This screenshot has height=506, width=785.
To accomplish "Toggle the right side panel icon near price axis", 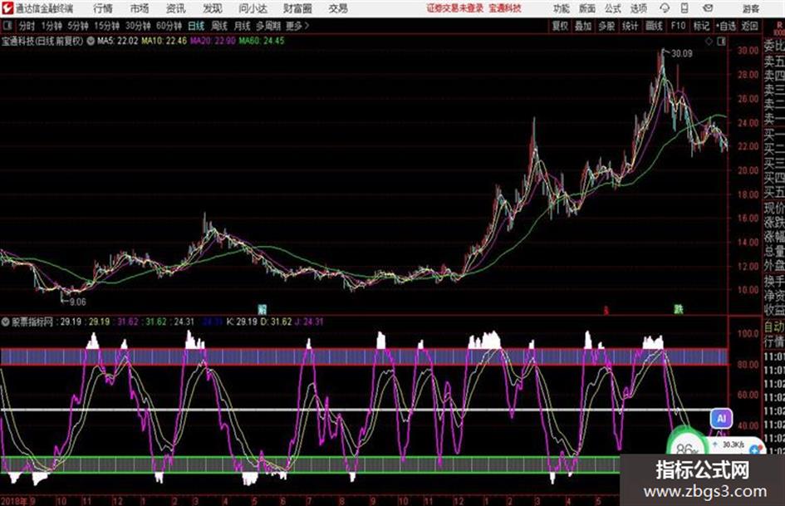I will coord(721,42).
